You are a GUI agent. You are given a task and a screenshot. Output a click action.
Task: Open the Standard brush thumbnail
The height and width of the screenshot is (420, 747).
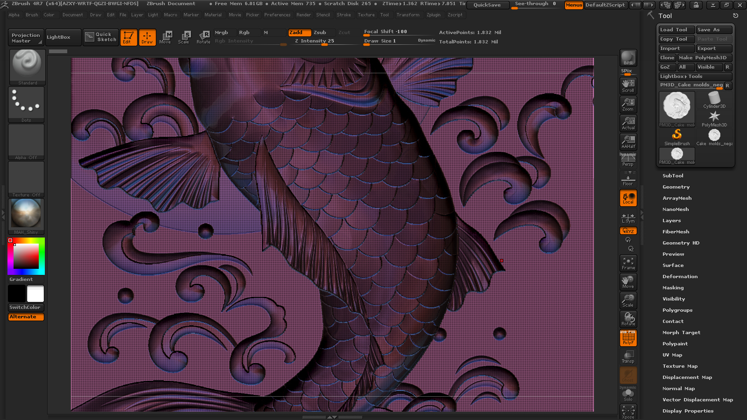click(27, 67)
